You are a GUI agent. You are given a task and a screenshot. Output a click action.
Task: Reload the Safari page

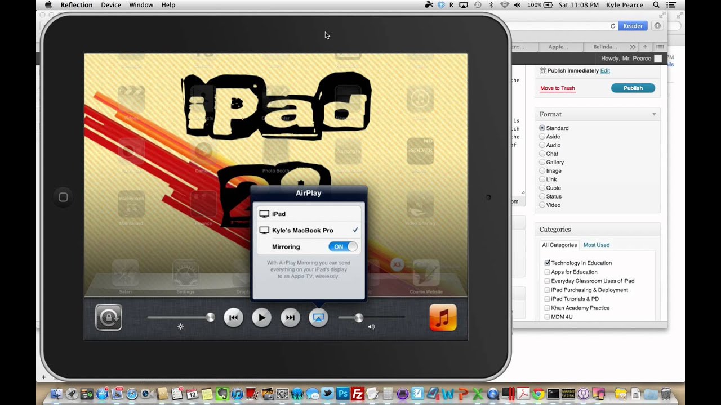click(613, 26)
